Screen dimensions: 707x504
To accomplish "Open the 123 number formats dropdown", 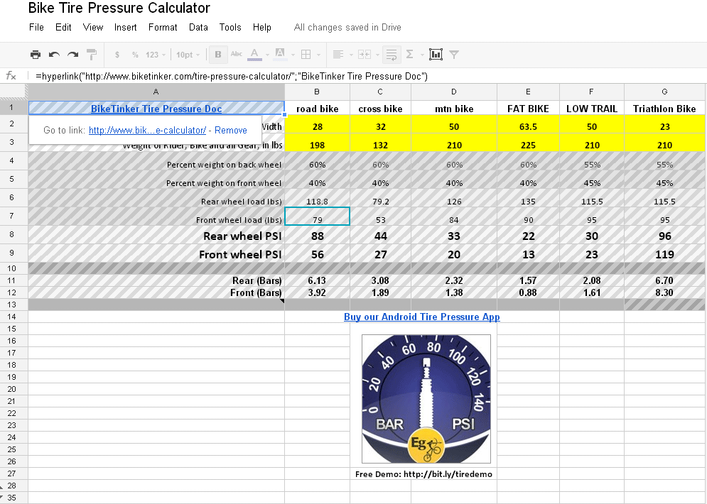I will [156, 55].
